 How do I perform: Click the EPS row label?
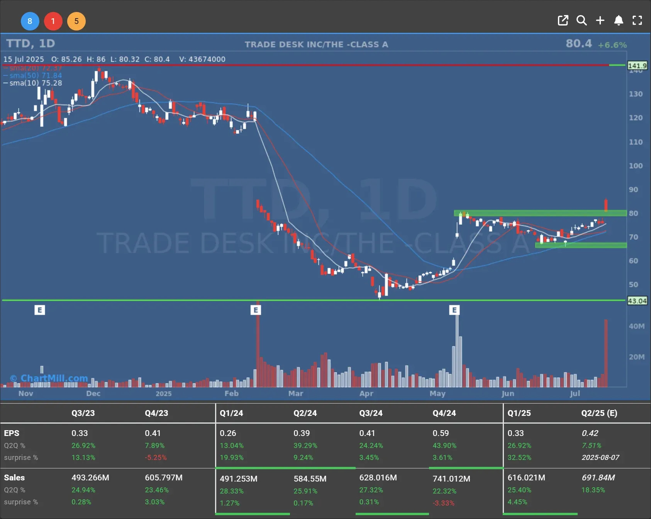click(12, 433)
